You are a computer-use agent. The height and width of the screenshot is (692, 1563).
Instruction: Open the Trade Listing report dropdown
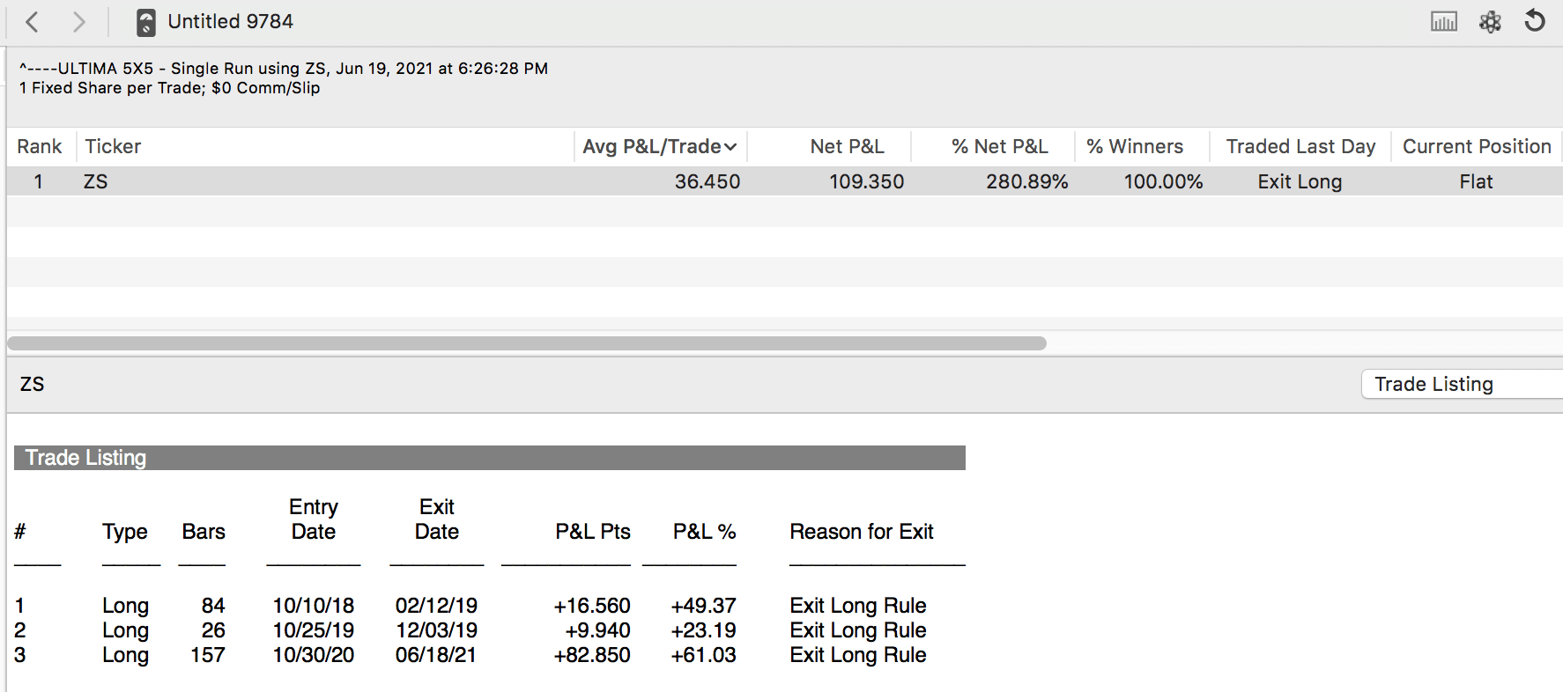(1460, 384)
